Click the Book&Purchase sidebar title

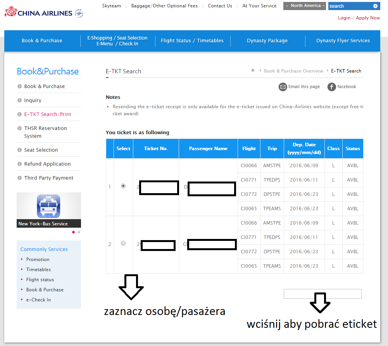(x=48, y=71)
